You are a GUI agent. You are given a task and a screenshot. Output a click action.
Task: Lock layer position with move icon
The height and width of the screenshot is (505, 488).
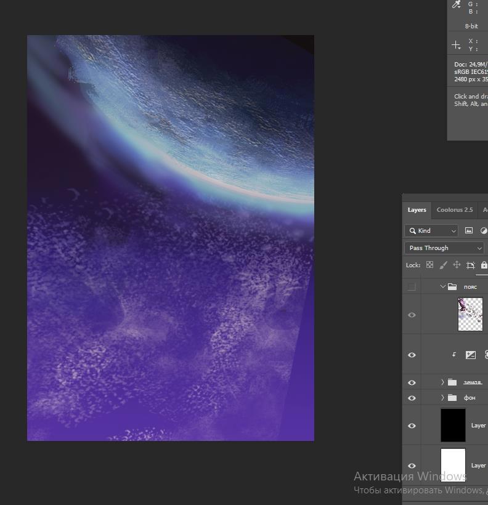tap(457, 265)
